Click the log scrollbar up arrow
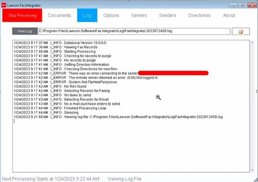Screen dimensions: 258x182 [252, 43]
